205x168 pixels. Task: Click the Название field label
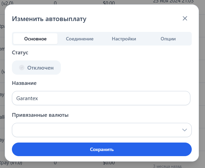click(24, 83)
